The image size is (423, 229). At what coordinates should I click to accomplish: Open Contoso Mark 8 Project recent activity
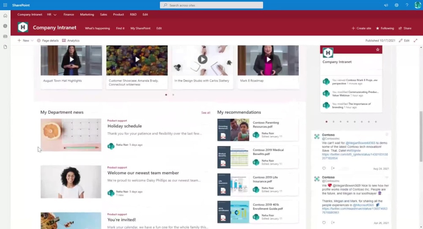(x=355, y=82)
